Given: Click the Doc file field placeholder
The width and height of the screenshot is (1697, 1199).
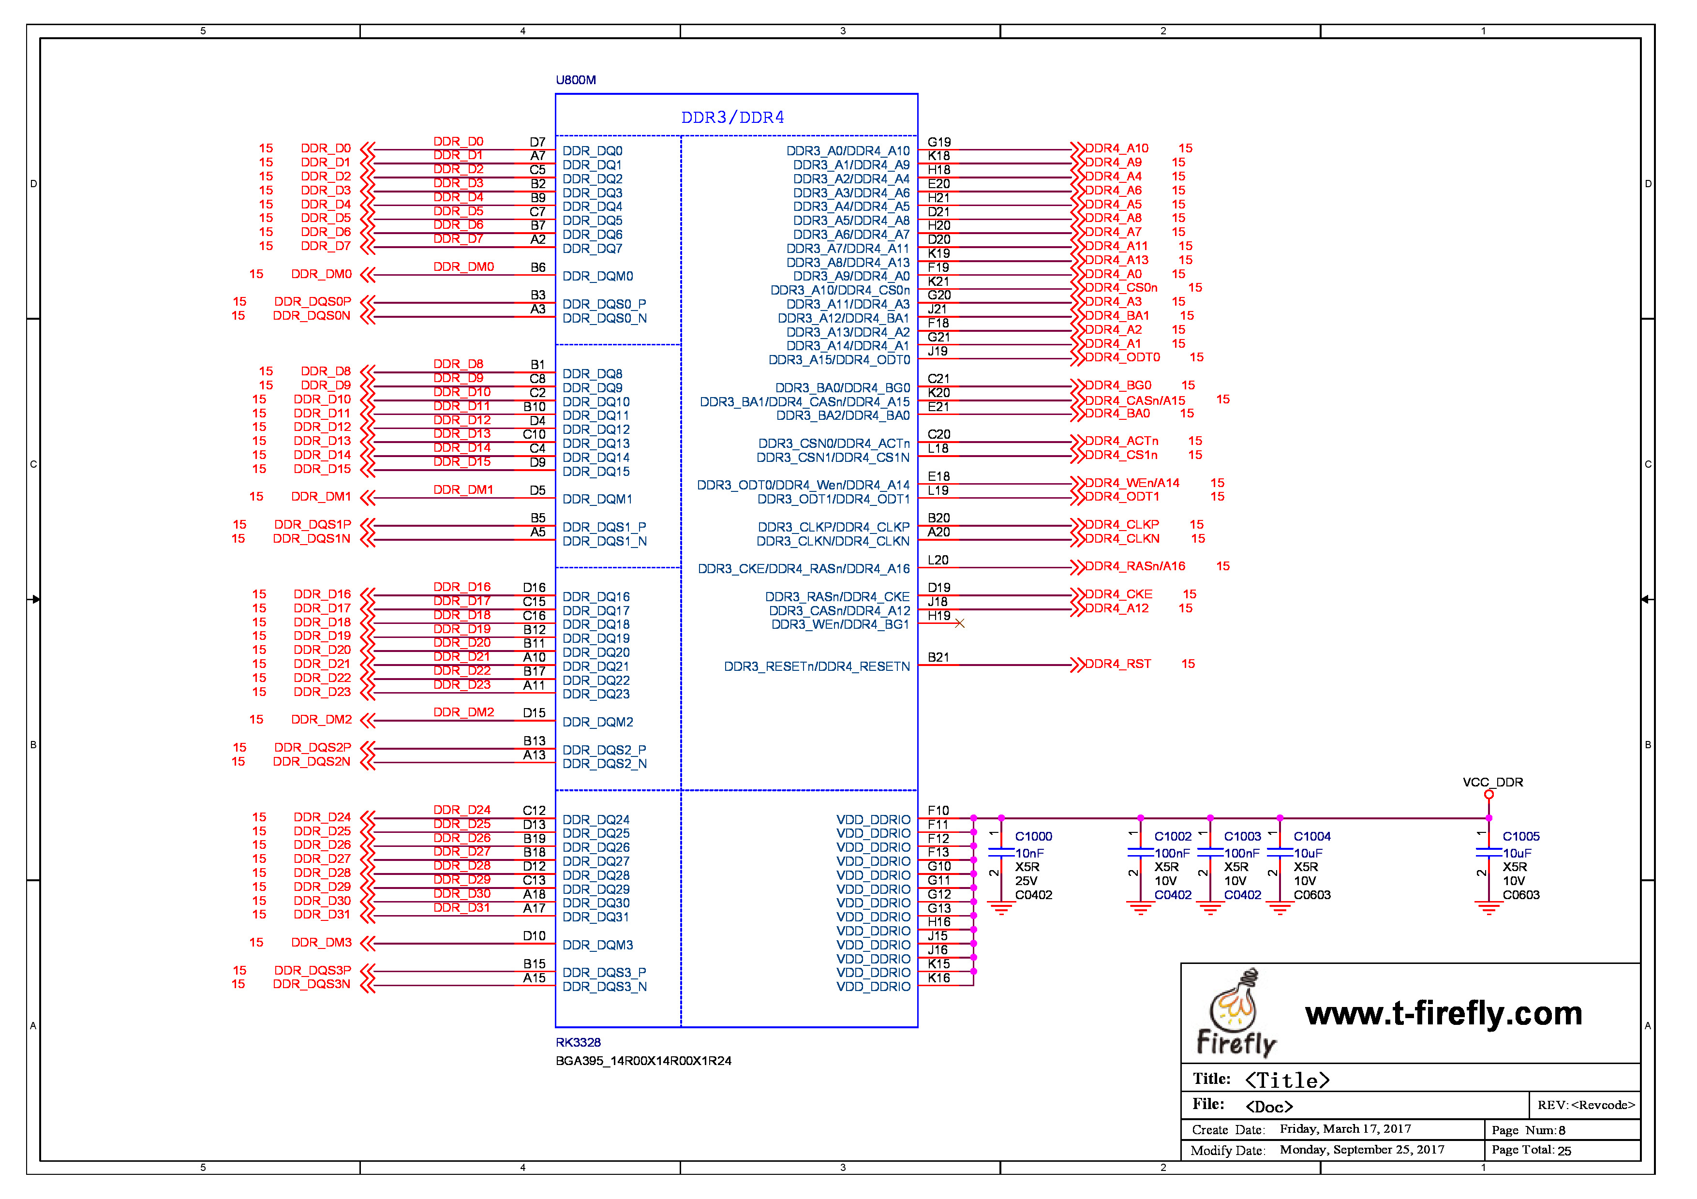Looking at the screenshot, I should pos(1268,1107).
